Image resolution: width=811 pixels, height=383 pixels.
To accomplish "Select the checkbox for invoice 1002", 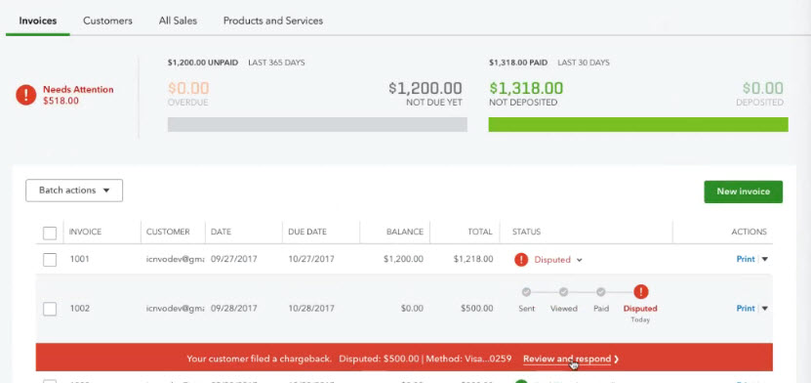I will point(50,309).
